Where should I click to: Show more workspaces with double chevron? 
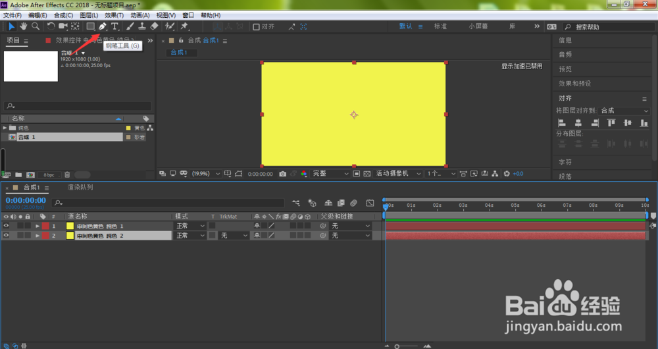(x=537, y=26)
